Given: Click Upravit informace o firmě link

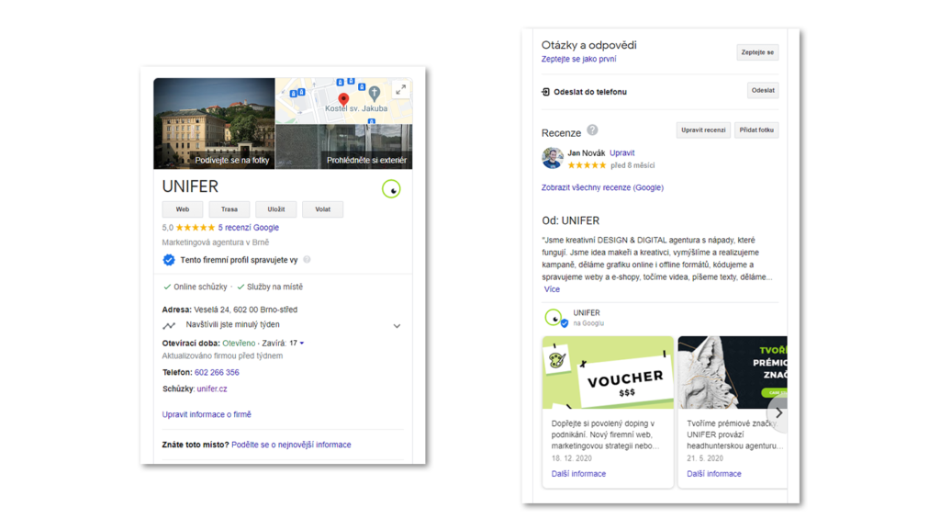Looking at the screenshot, I should pos(207,414).
